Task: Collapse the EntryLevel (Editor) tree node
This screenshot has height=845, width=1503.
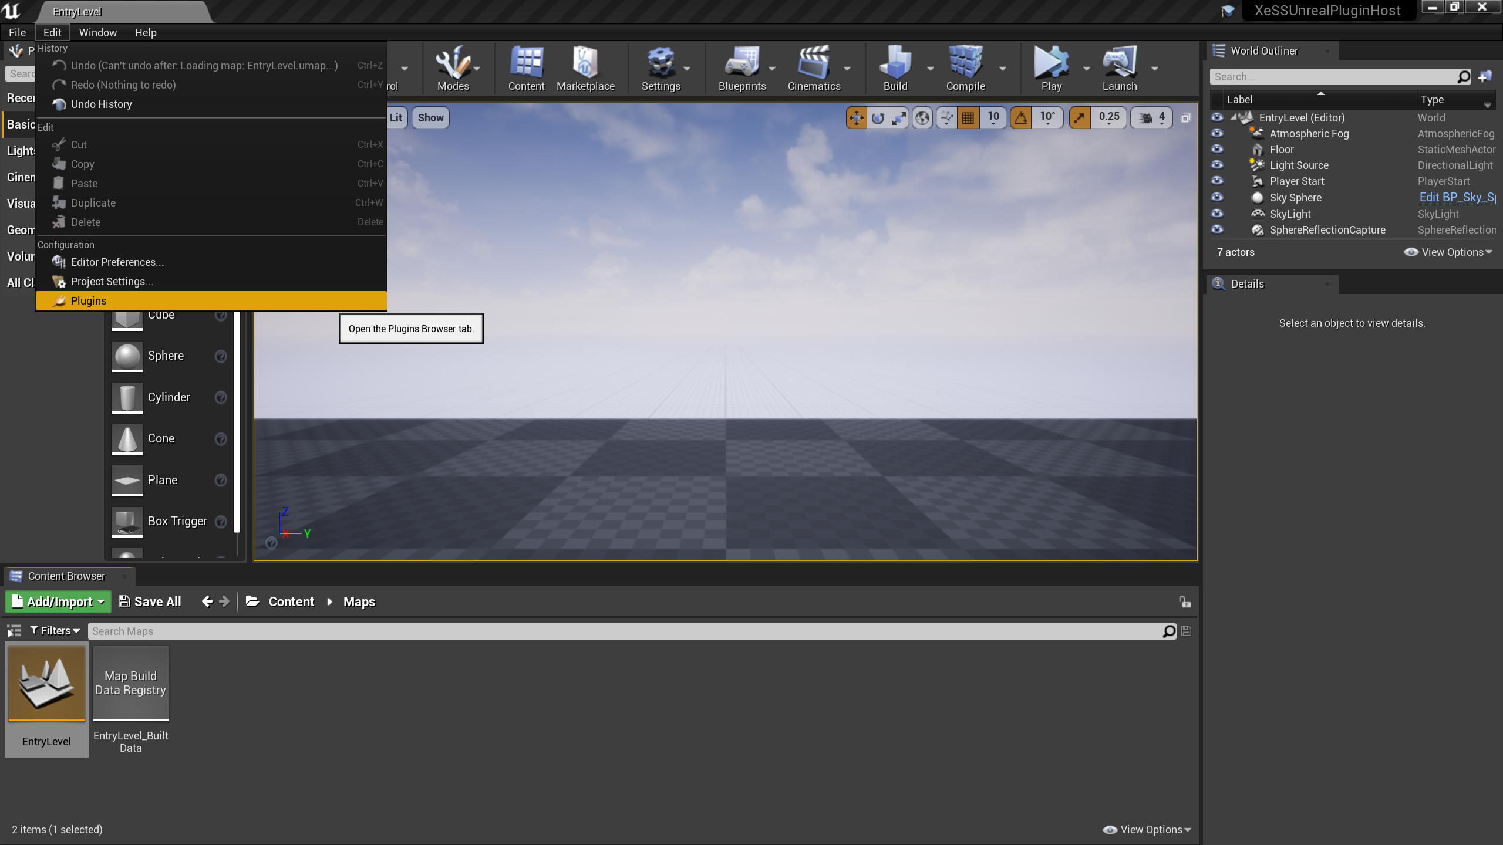Action: point(1234,117)
